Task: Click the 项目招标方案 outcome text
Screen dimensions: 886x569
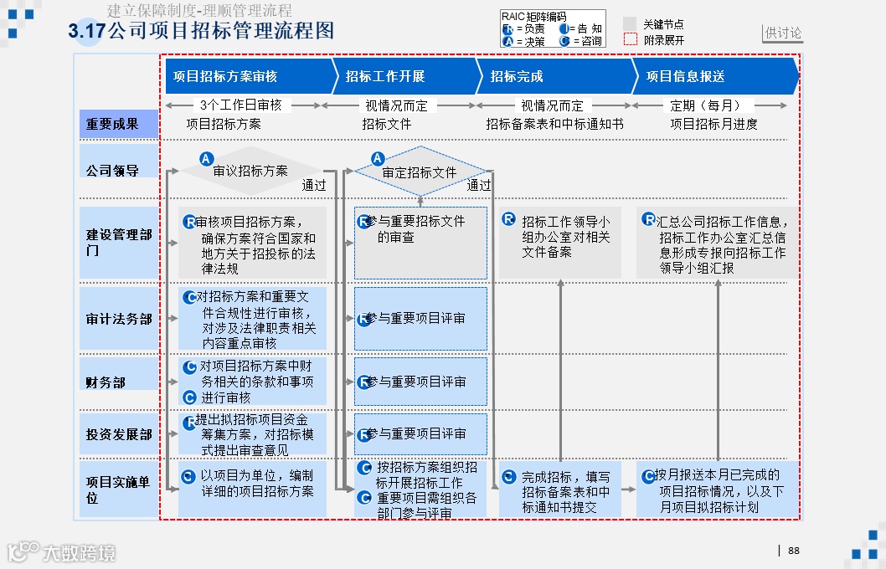Action: tap(224, 124)
